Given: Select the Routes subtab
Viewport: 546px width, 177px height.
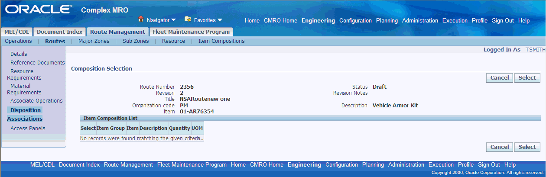Looking at the screenshot, I should 55,42.
